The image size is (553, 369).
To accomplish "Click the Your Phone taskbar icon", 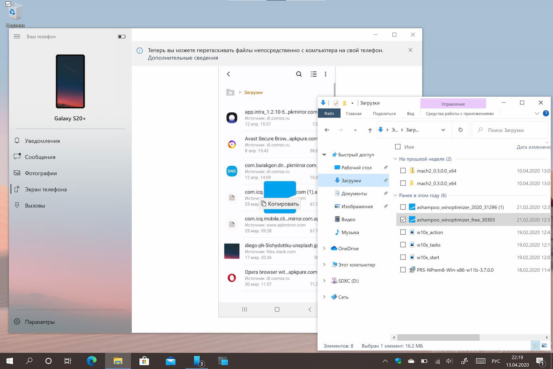I will [197, 361].
